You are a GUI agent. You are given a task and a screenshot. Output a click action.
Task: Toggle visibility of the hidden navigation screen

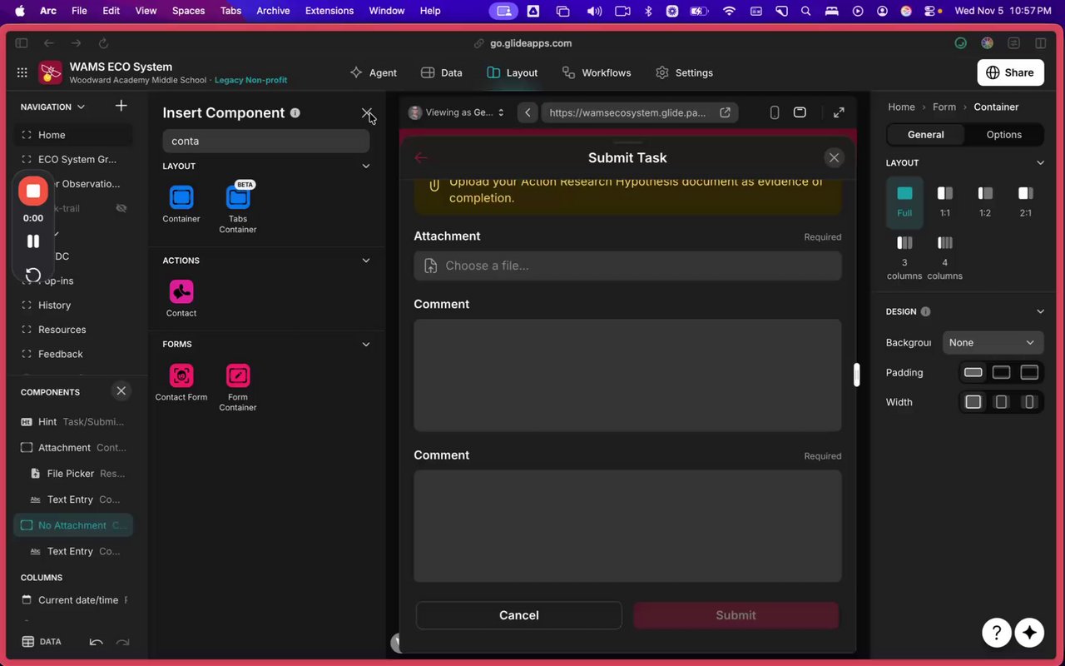point(121,208)
